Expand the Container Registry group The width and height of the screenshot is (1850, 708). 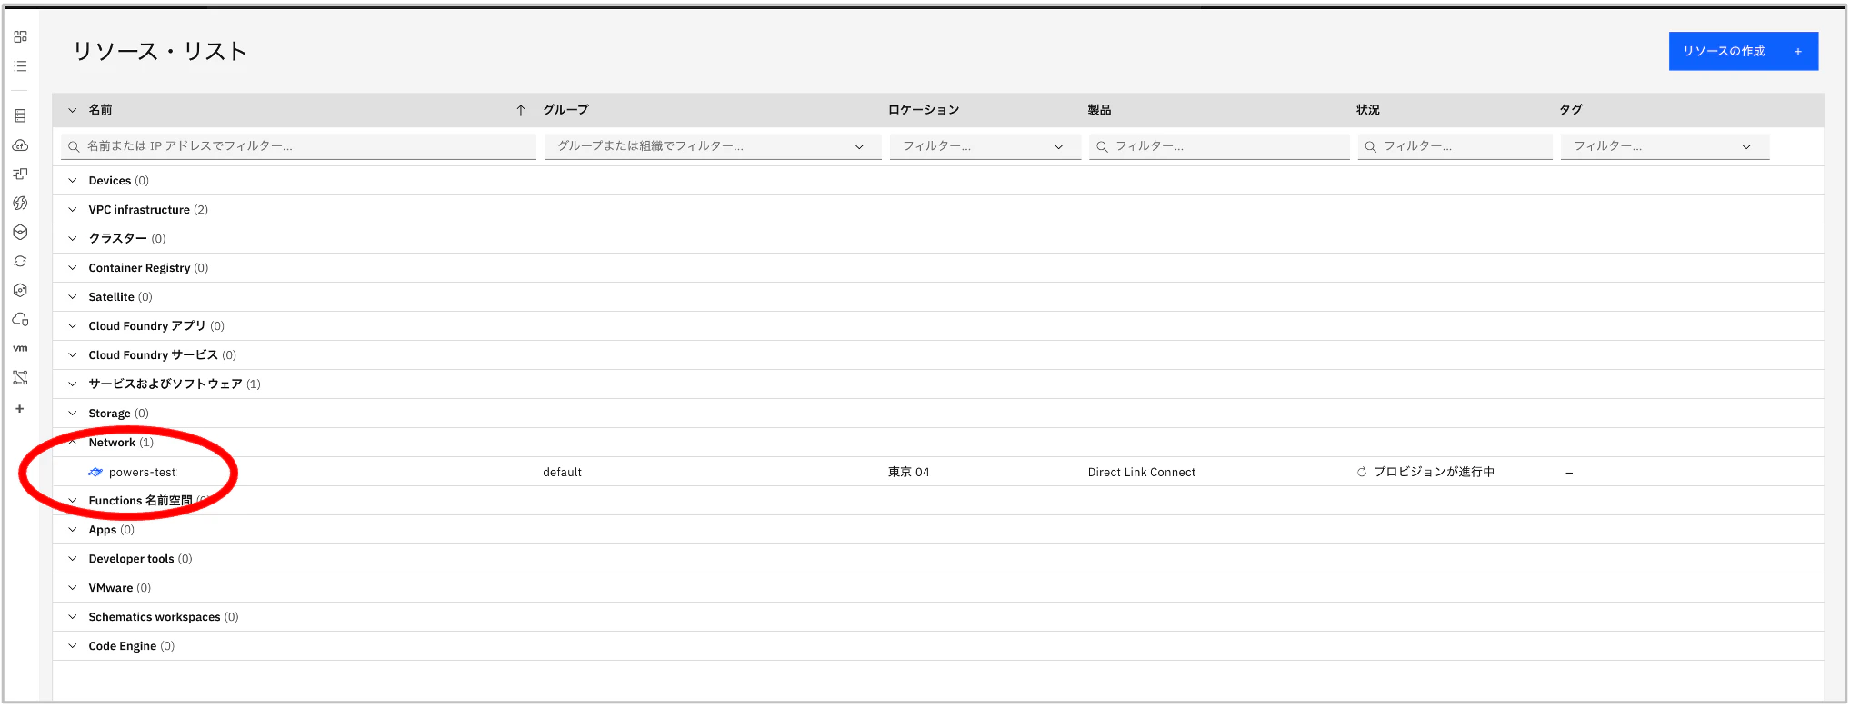point(73,268)
